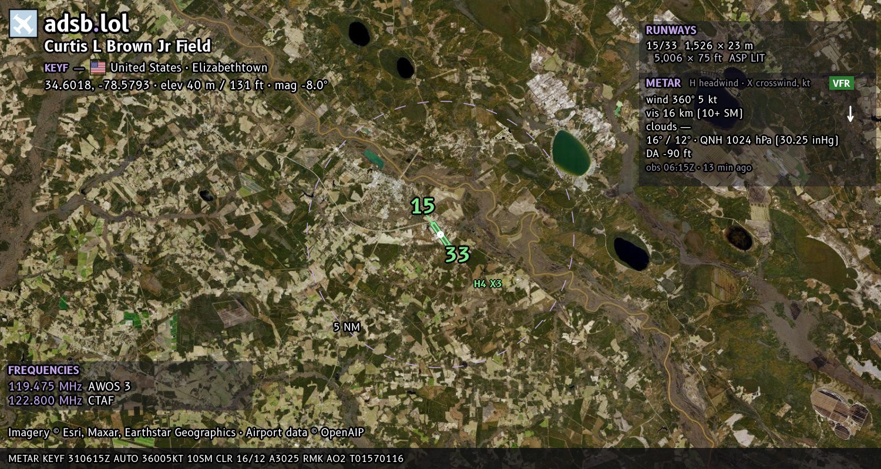881x469 pixels.
Task: Click the airport center point marker on runway
Action: click(x=441, y=234)
